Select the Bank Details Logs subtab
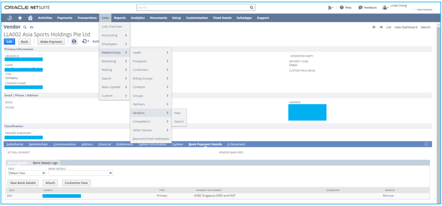The image size is (442, 206). coord(45,163)
